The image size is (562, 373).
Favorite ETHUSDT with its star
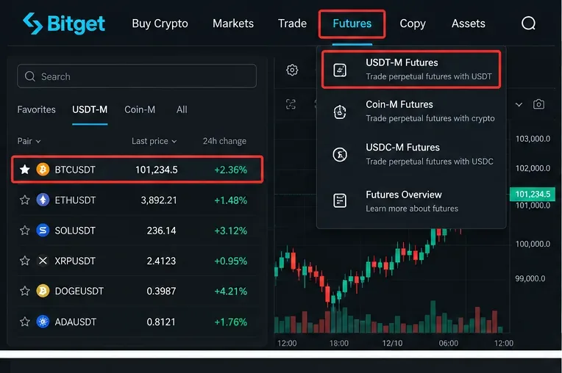pos(25,200)
